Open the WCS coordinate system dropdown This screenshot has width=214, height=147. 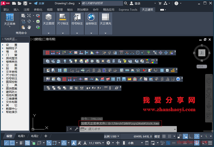pos(202,66)
